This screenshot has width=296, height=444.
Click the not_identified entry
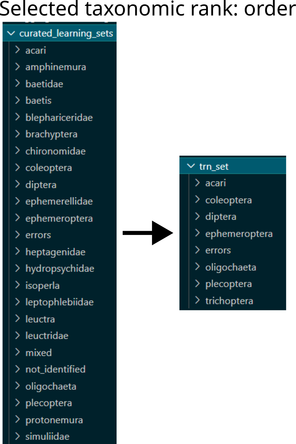pyautogui.click(x=55, y=369)
